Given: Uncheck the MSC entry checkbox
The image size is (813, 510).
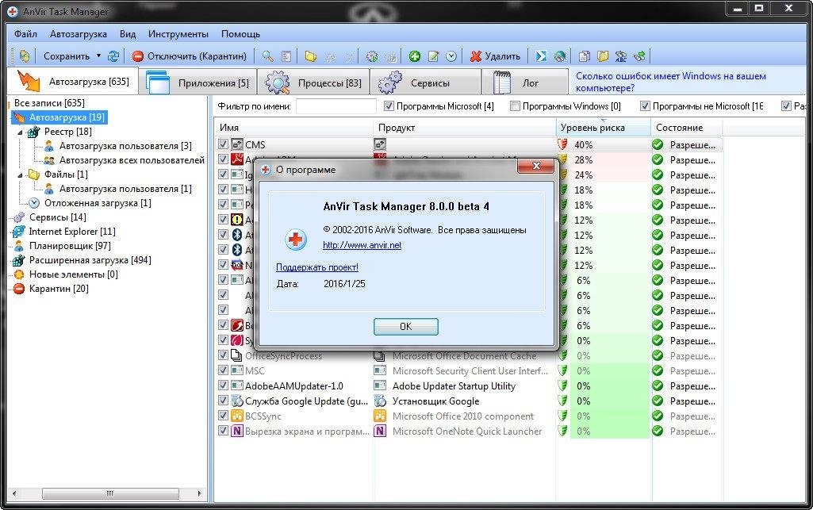Looking at the screenshot, I should tap(223, 370).
